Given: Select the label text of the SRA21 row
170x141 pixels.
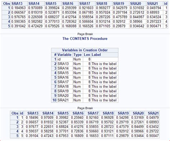Looking at the screenshot, I should [104, 100].
